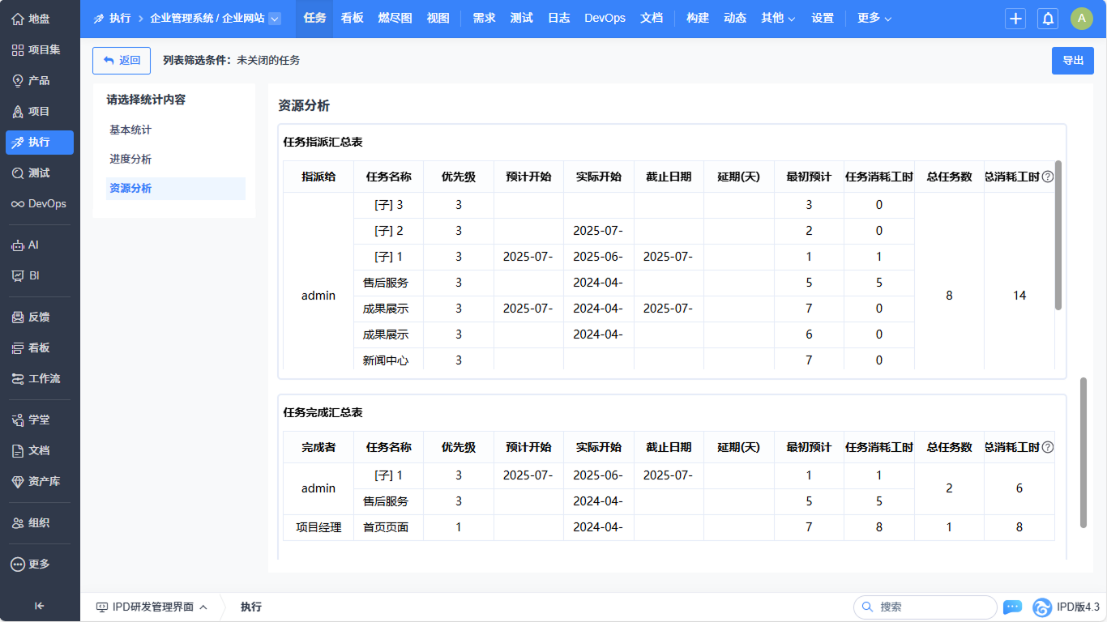Open the DevOps sidebar item
Image resolution: width=1107 pixels, height=622 pixels.
point(39,203)
